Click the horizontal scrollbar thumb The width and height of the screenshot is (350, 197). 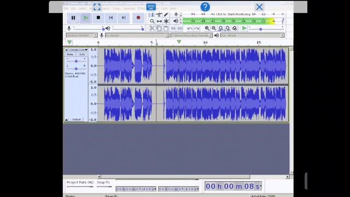(x=176, y=177)
